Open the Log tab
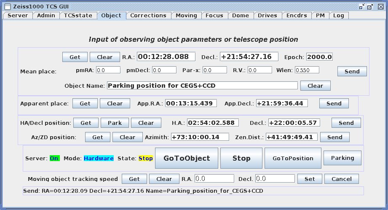 coord(339,15)
